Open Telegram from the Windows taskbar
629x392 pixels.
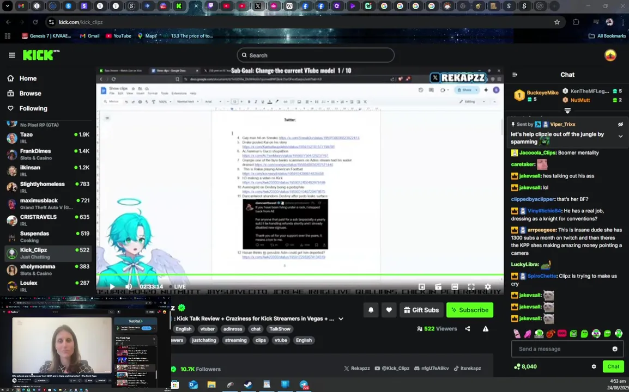tap(304, 385)
